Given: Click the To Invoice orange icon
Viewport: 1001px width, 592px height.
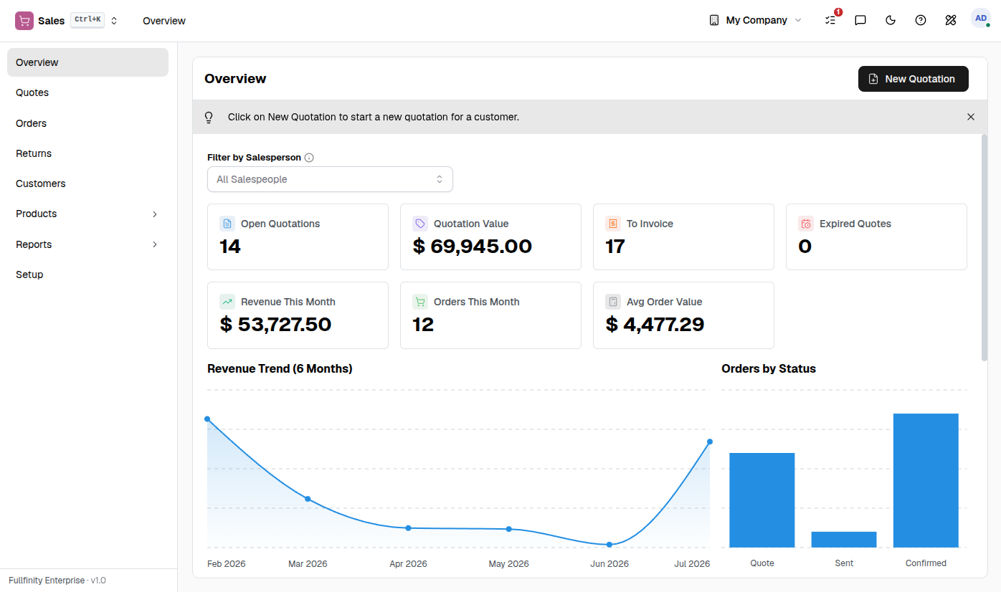Looking at the screenshot, I should click(x=613, y=224).
